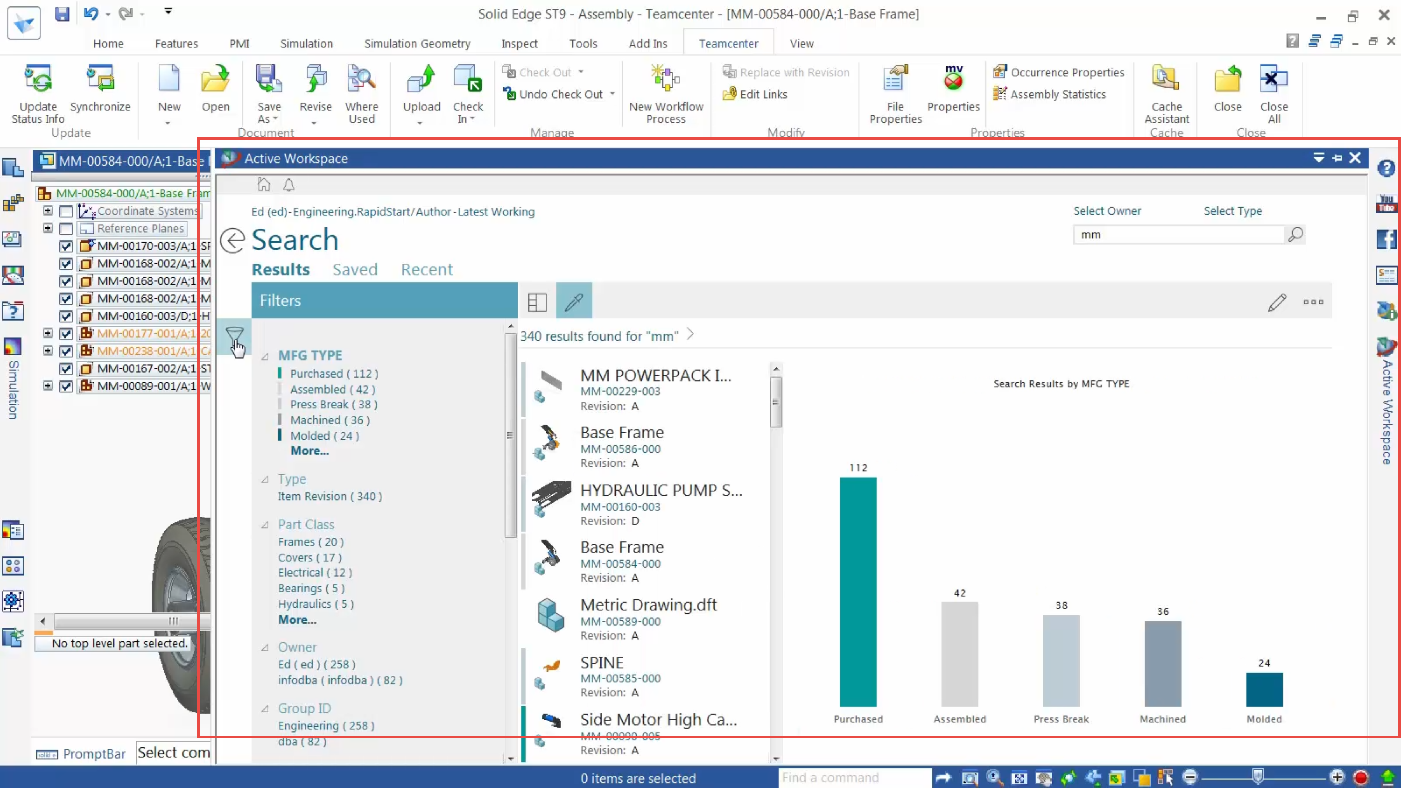Click the highlighted pencil tool in results toolbar
Image resolution: width=1401 pixels, height=788 pixels.
[574, 301]
